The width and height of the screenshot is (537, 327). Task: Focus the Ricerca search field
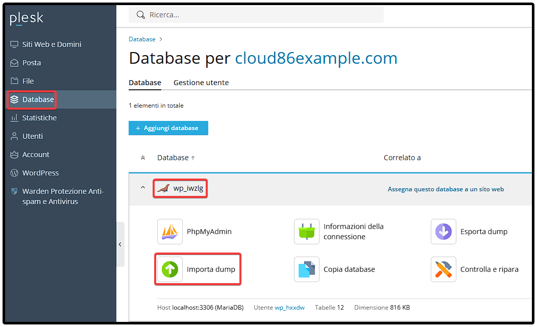pyautogui.click(x=256, y=15)
